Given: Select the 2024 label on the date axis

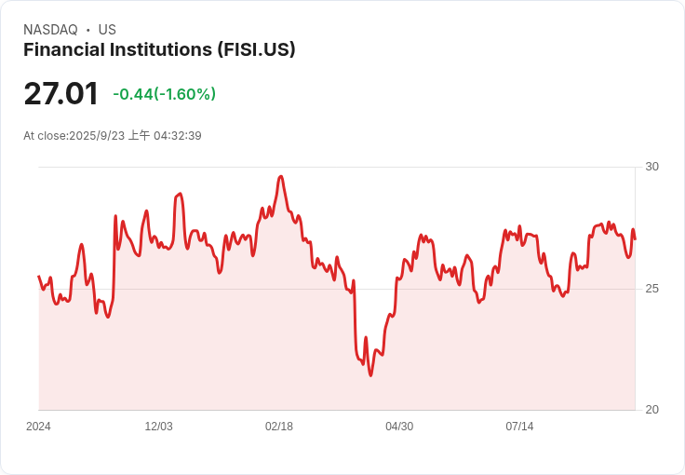Looking at the screenshot, I should pos(38,427).
